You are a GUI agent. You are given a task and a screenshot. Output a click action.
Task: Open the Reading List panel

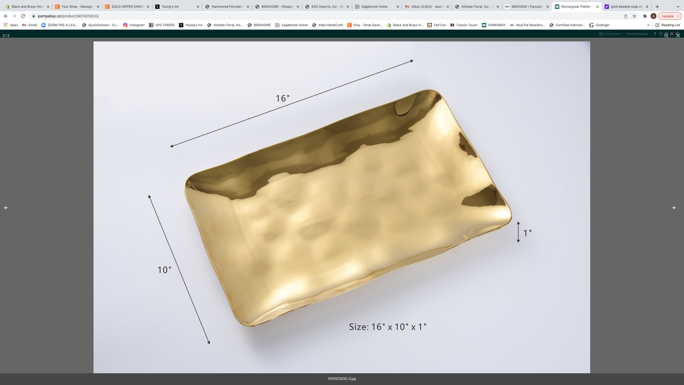tap(667, 25)
